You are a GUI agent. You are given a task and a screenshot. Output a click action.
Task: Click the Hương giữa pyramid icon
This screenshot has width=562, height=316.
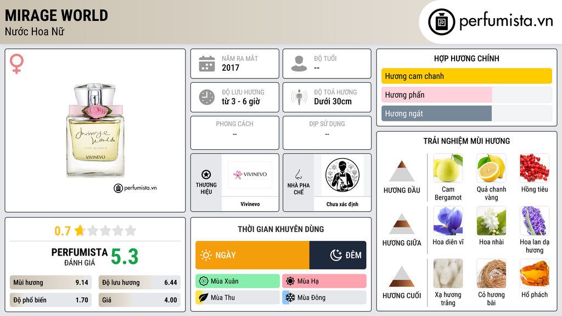click(x=402, y=224)
